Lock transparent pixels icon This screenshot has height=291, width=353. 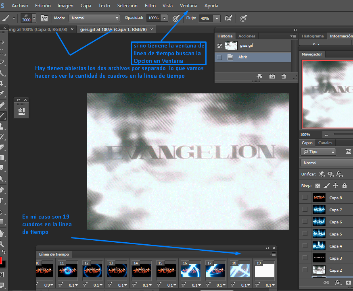click(317, 186)
